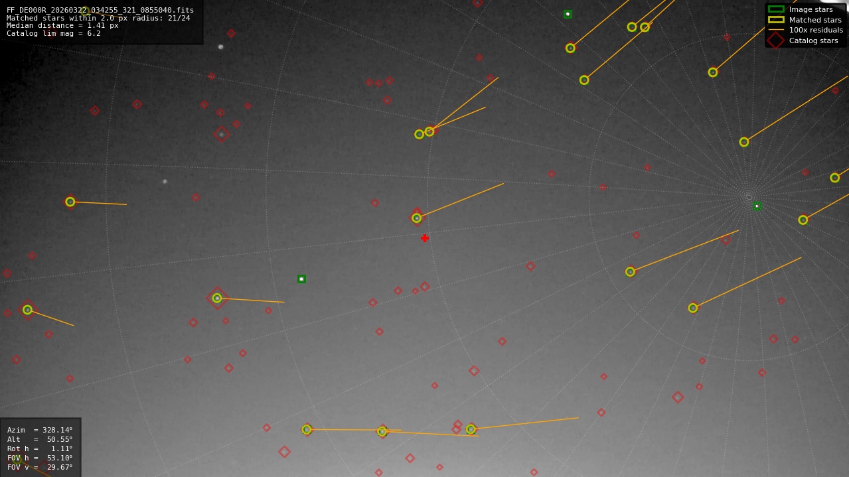
Task: Select the yellow Matched stars legend marker
Action: pos(775,19)
